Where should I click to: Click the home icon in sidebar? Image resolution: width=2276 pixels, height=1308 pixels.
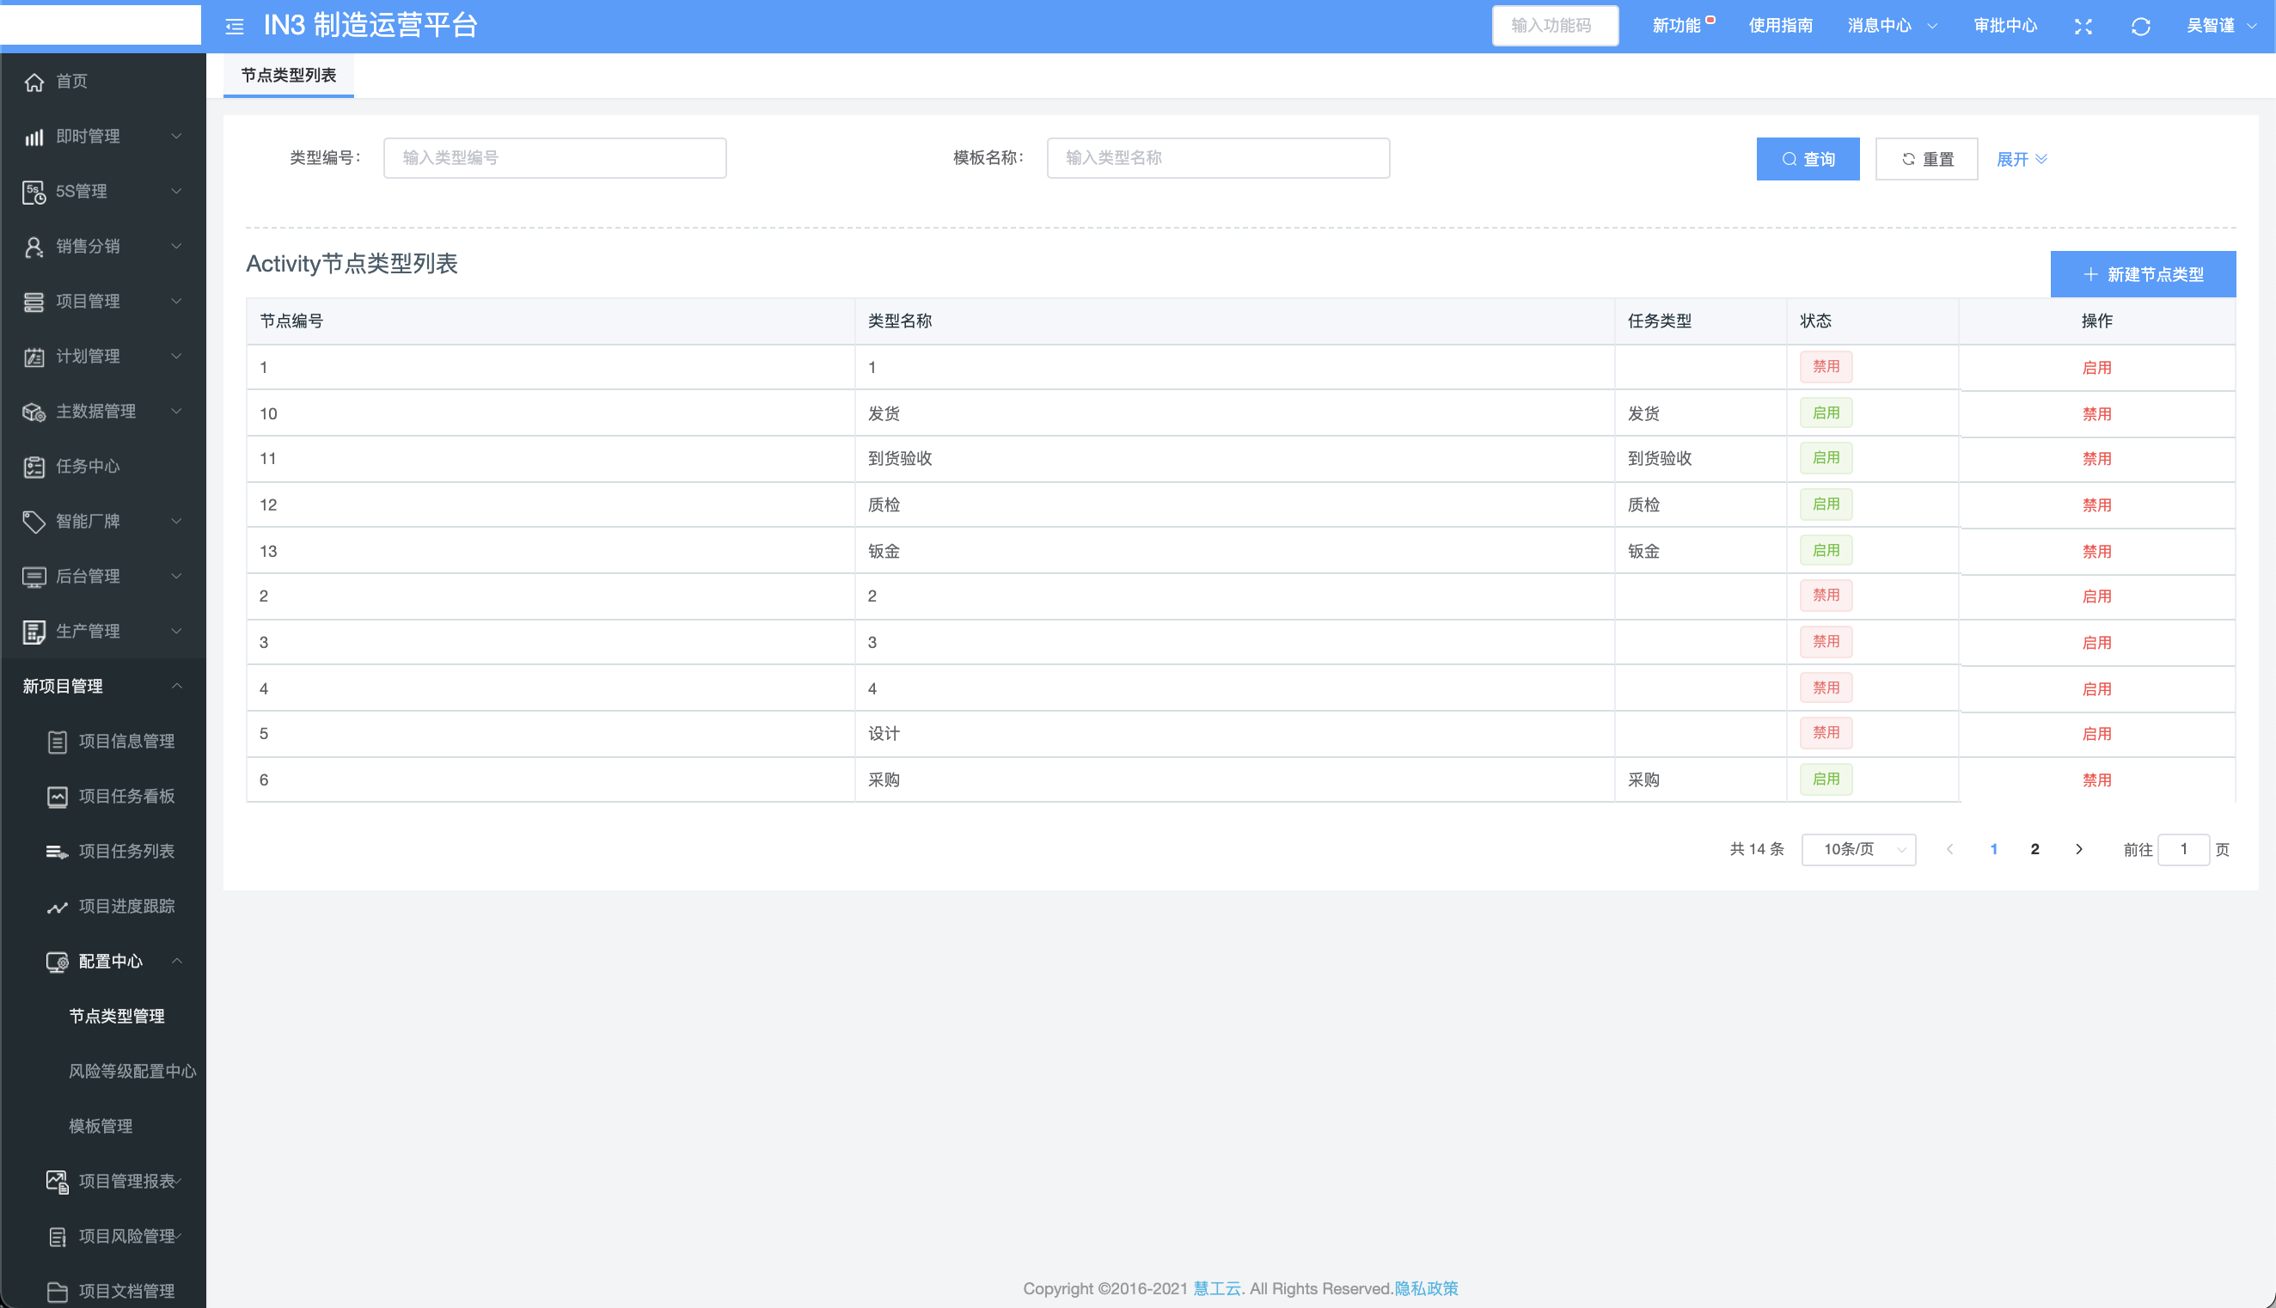(x=34, y=82)
